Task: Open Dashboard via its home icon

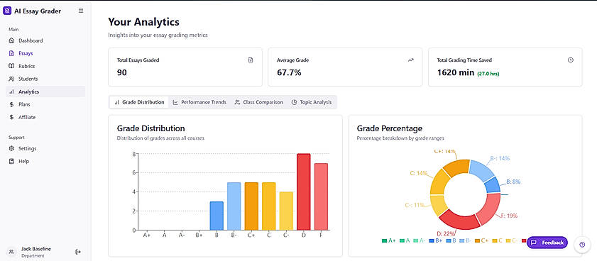Action: coord(11,40)
